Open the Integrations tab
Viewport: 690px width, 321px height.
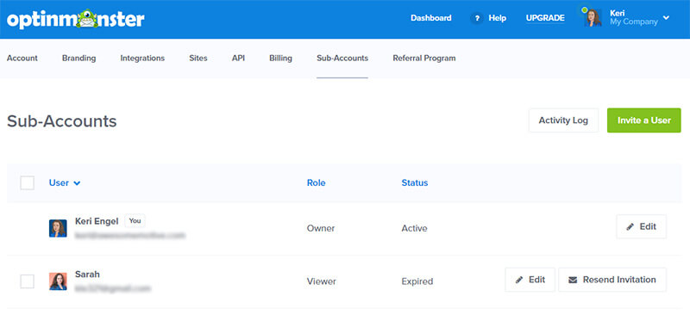(x=142, y=58)
